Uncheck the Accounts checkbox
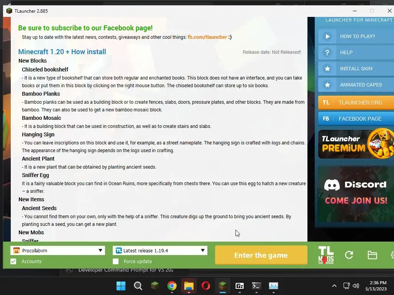Screen dimensions: 394x295 [x=13, y=261]
